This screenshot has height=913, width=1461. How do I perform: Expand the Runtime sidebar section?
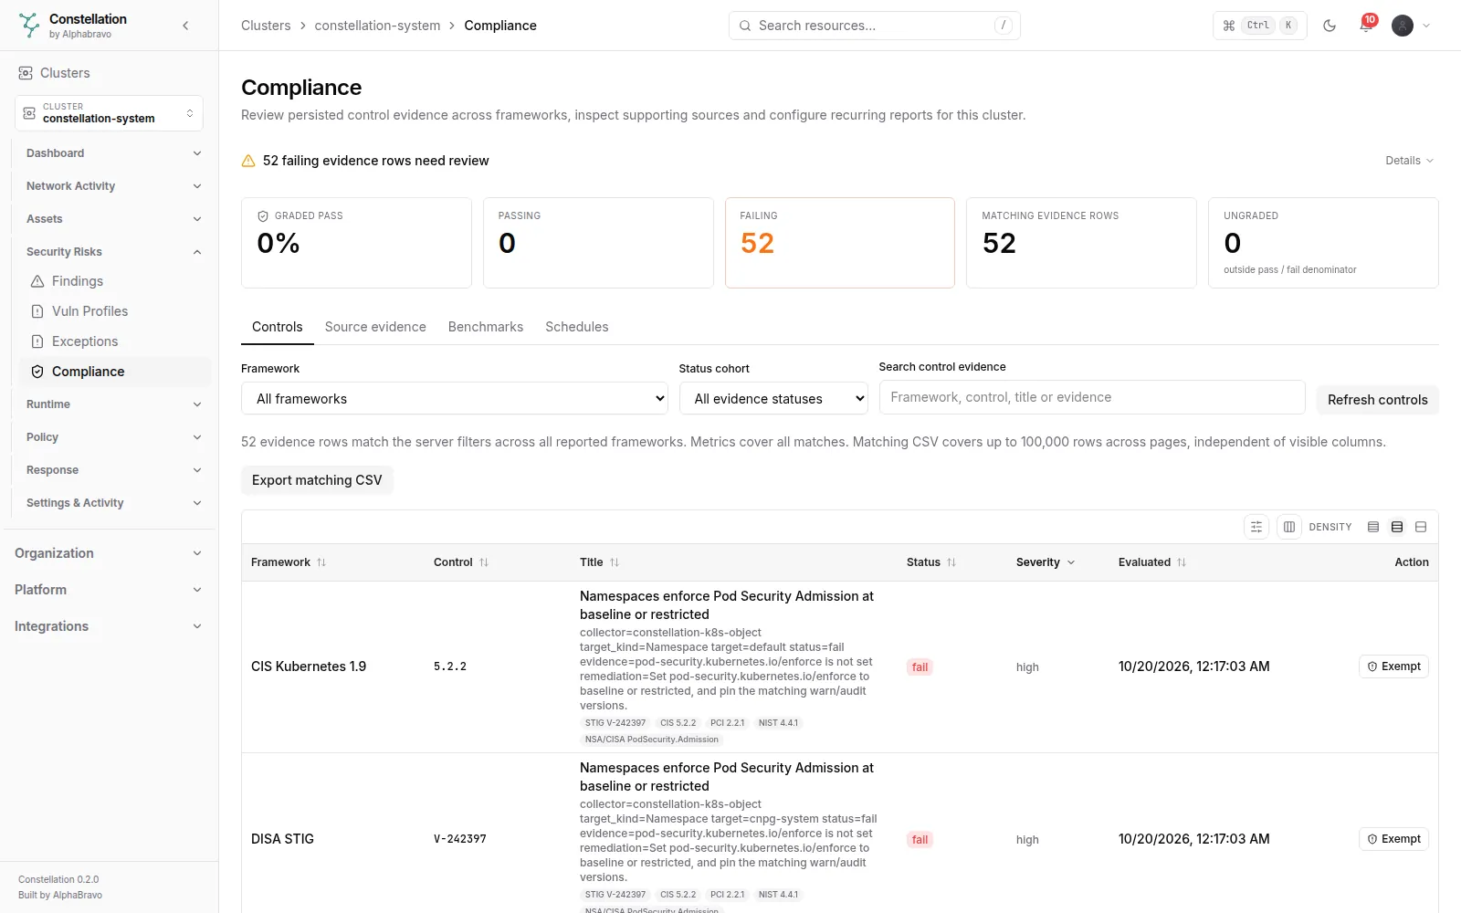point(114,404)
